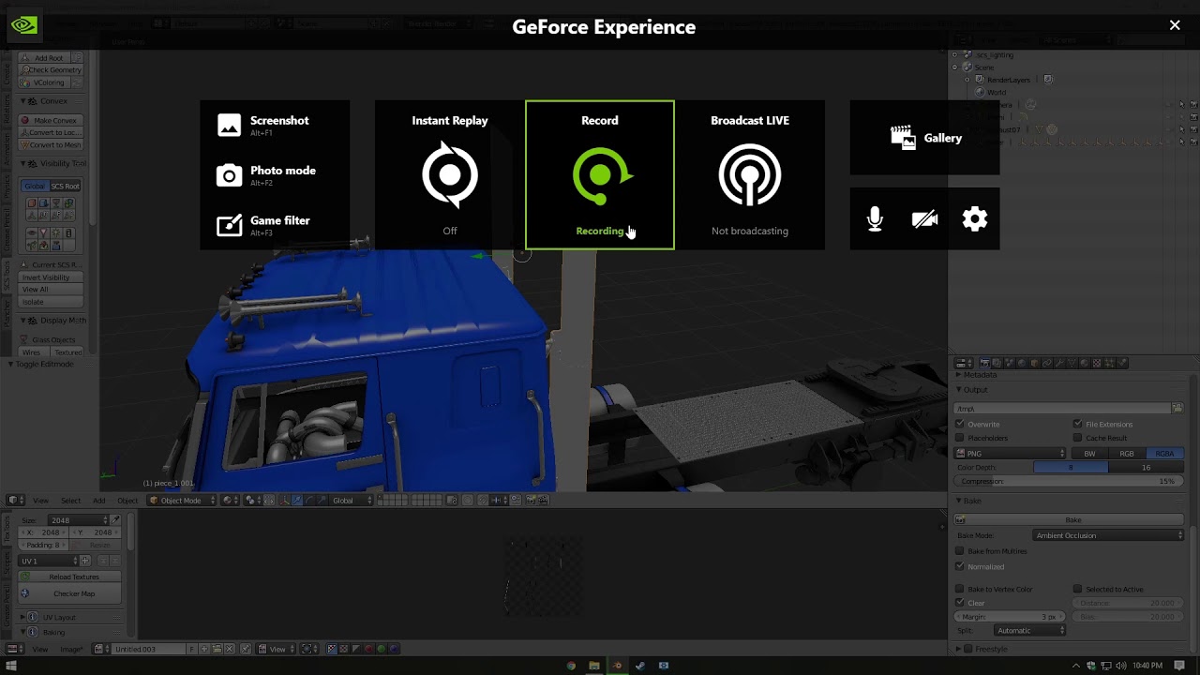Select RGBA color mode in Blender
The height and width of the screenshot is (675, 1200).
(x=1164, y=454)
